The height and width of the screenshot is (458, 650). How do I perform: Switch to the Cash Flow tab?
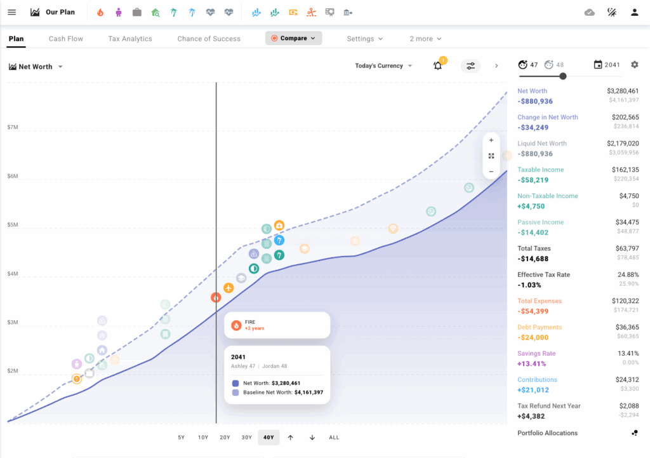click(x=66, y=39)
